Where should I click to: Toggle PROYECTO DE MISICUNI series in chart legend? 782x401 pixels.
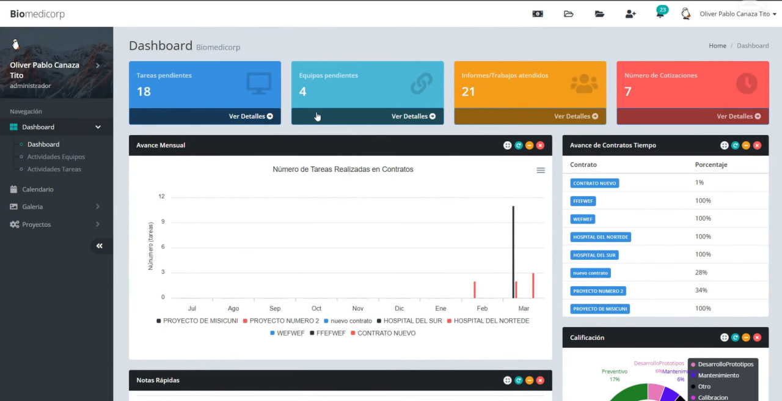(200, 321)
